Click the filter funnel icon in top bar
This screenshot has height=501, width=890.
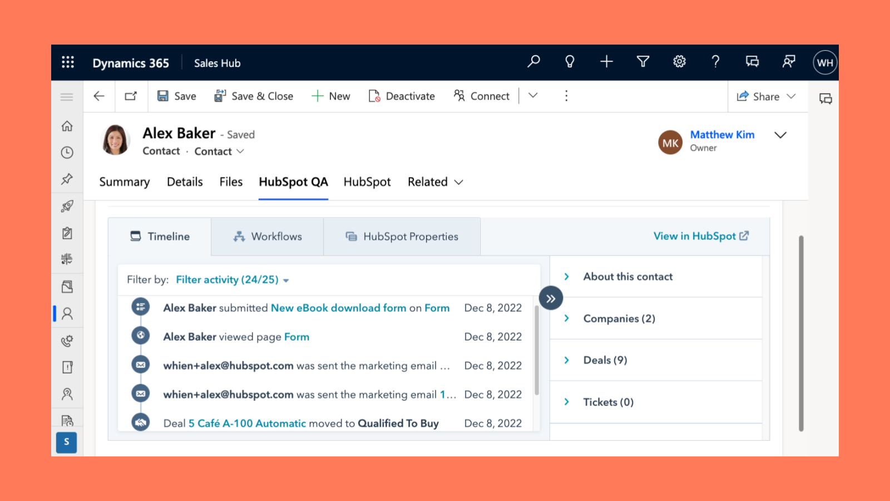point(642,62)
